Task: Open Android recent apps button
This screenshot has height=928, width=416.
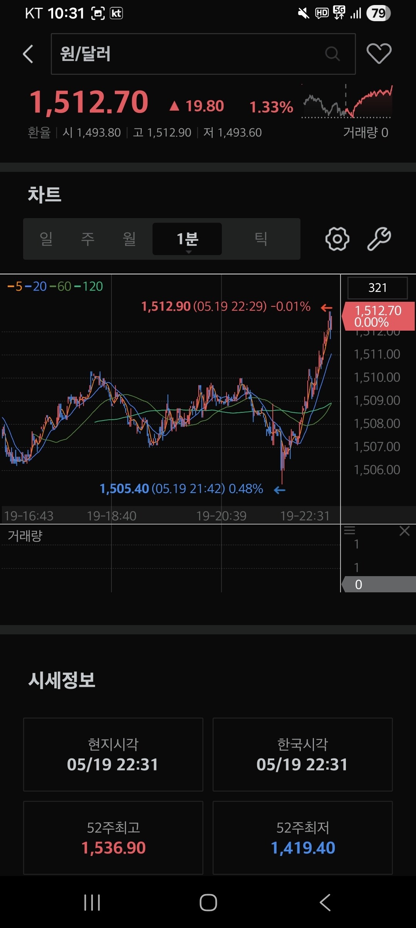Action: 92,903
